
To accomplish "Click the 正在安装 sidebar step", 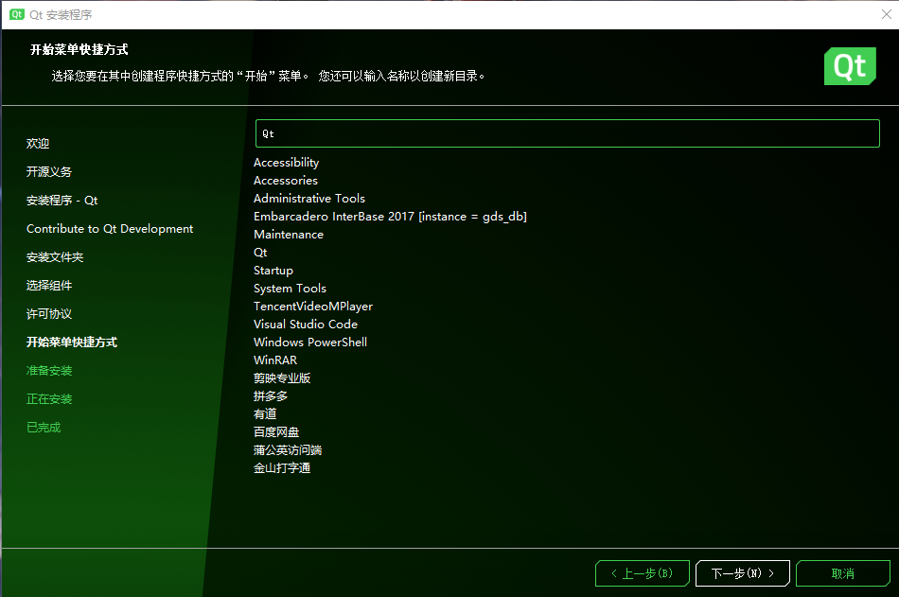I will (x=49, y=399).
